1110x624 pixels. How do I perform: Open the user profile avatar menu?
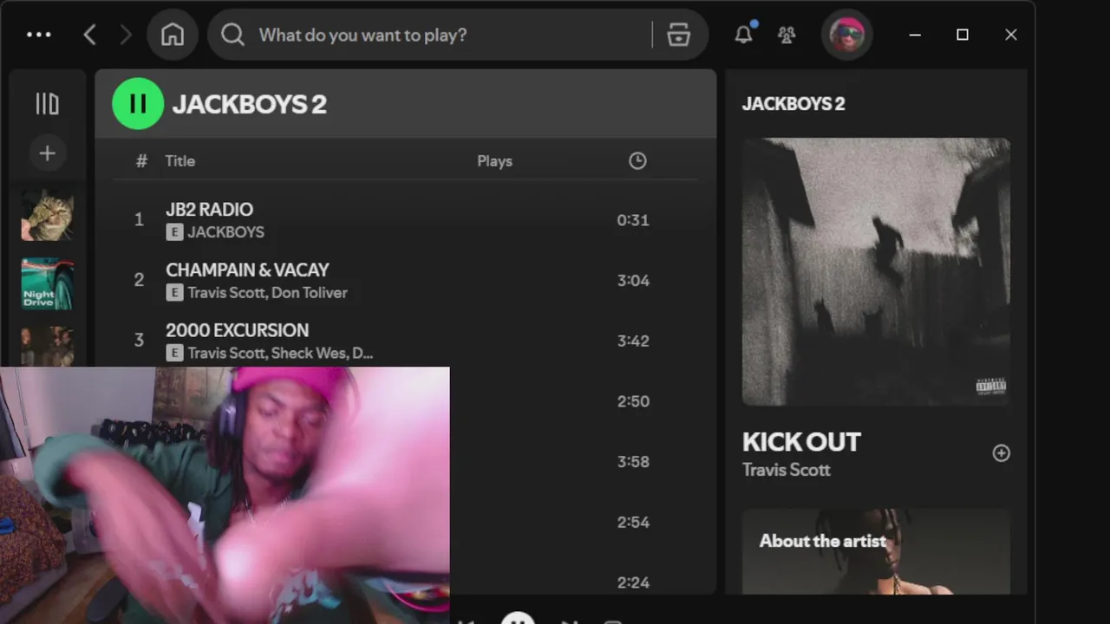846,35
